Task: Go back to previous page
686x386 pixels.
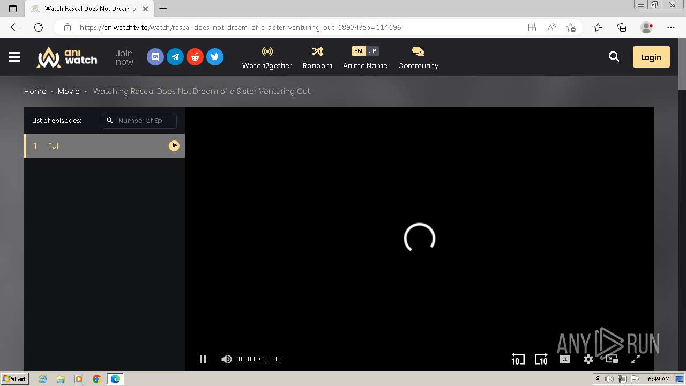Action: (15, 27)
